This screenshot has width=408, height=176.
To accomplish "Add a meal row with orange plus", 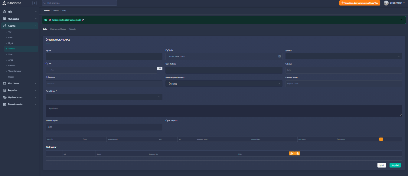I will 381,139.
